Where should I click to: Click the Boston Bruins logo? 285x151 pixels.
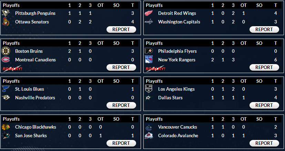(6, 51)
